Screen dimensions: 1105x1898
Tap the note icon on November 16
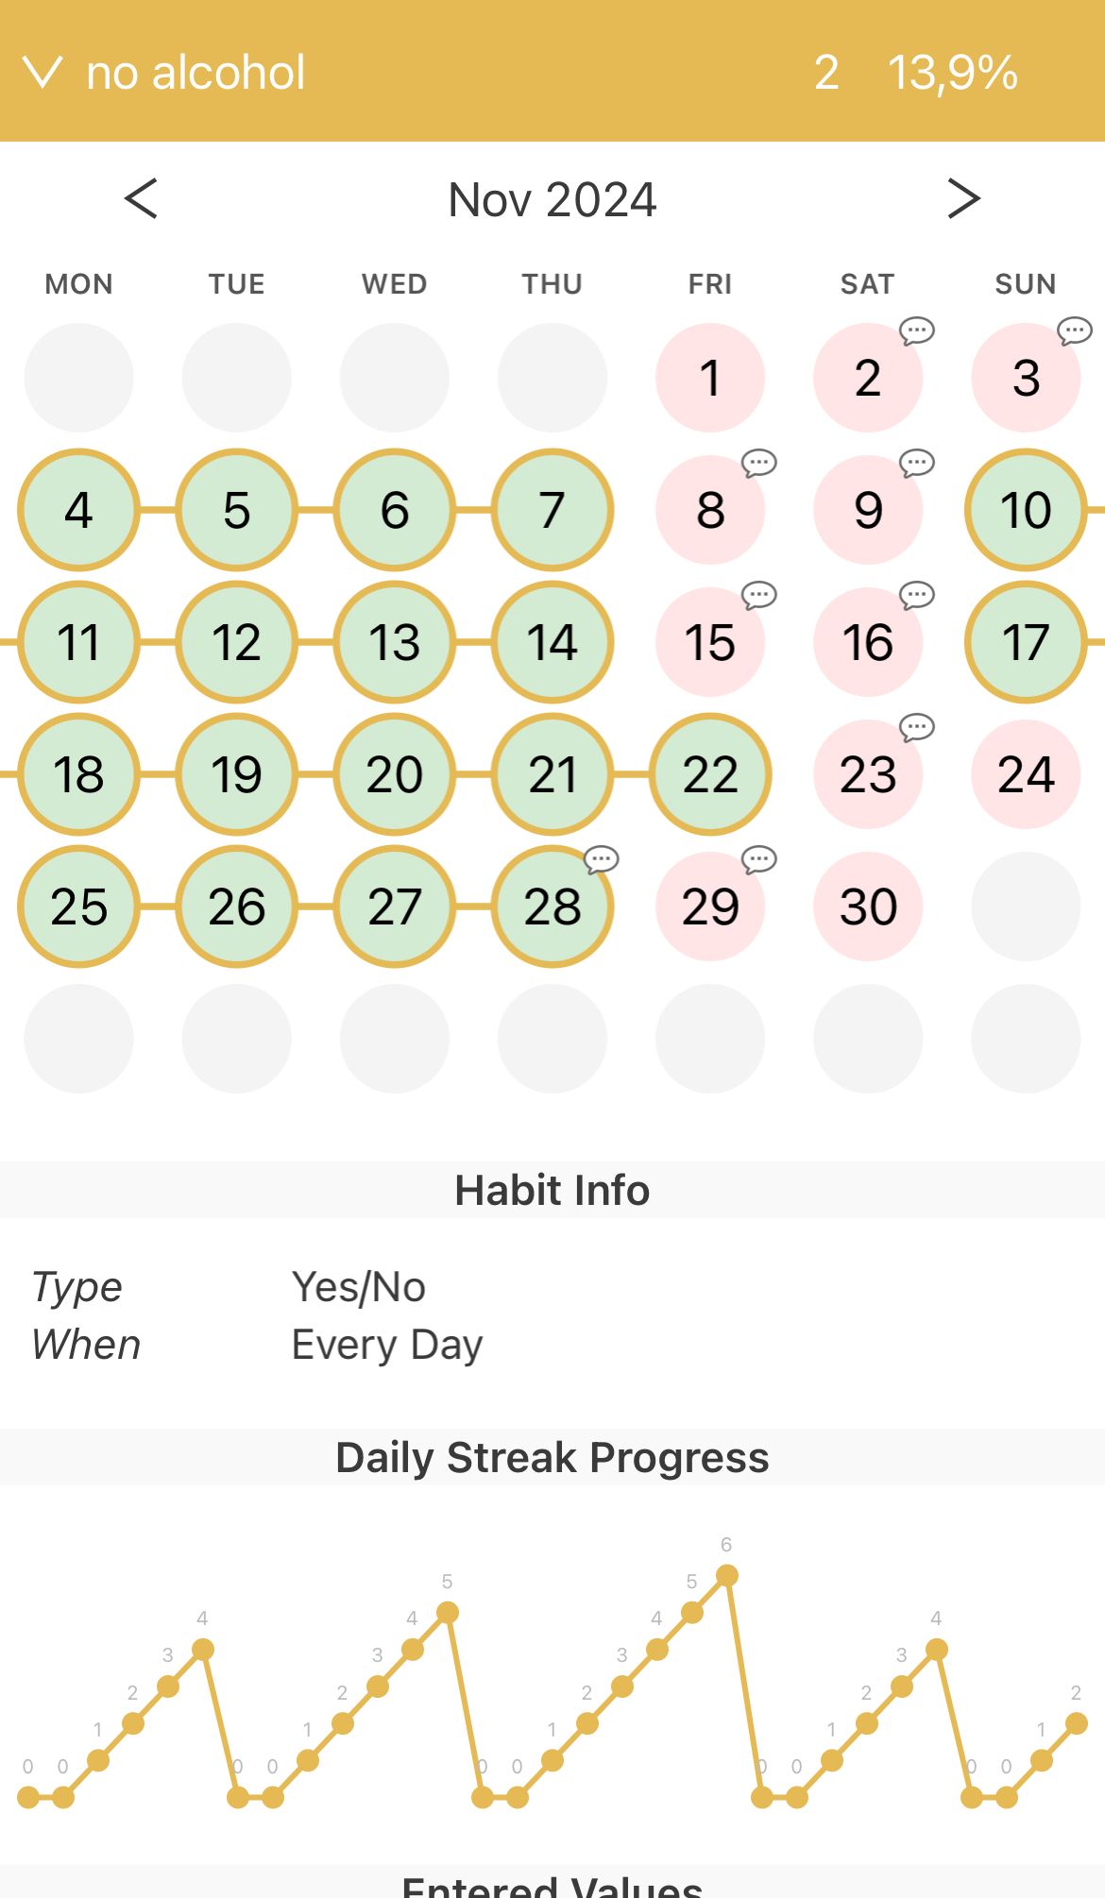916,595
